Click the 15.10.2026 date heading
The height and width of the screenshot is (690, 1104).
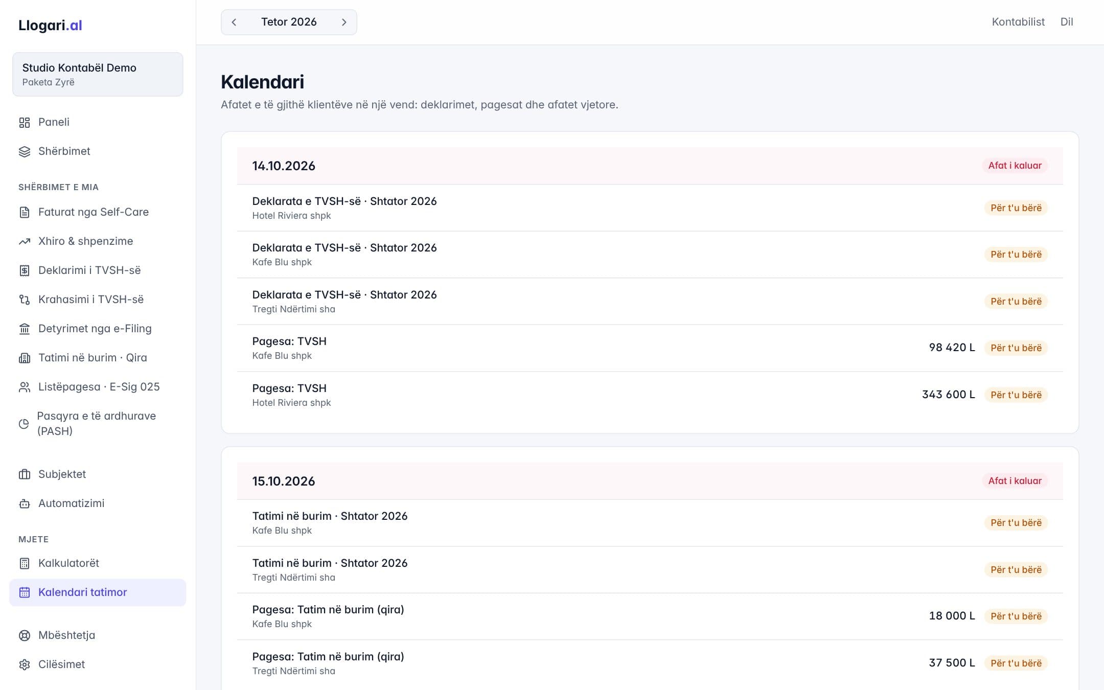coord(284,481)
